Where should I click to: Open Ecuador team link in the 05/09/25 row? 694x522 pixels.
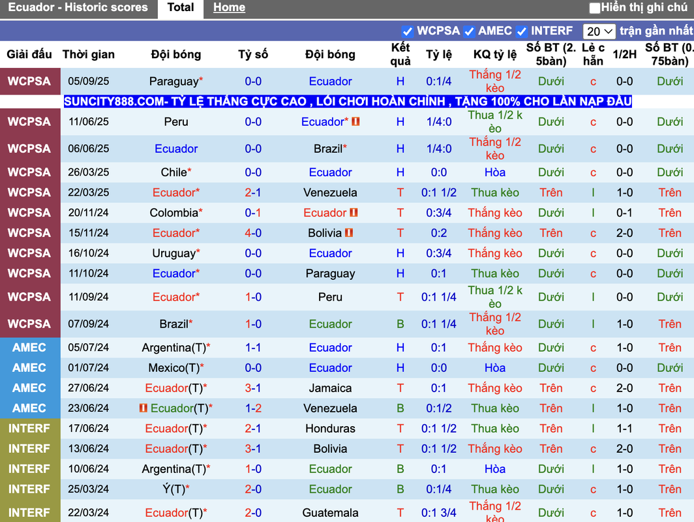click(330, 82)
